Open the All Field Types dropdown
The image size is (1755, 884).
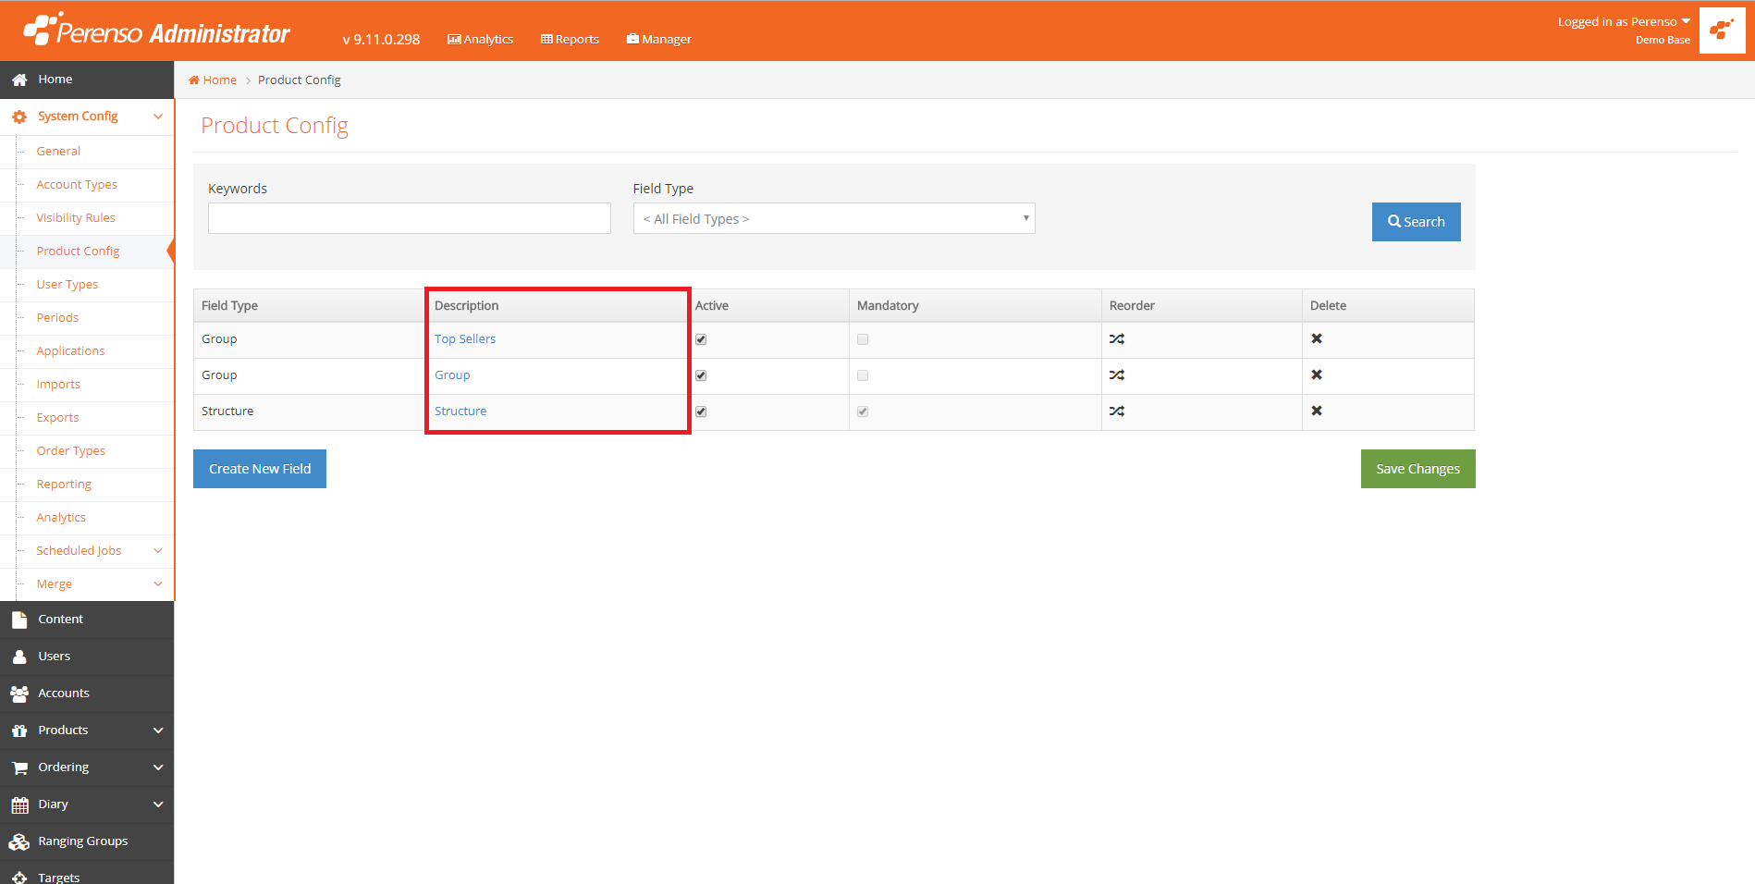(834, 218)
